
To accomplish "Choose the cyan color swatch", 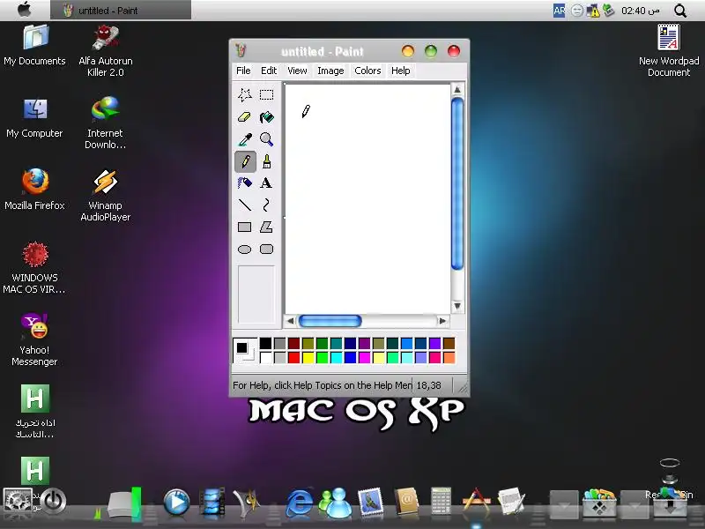I will click(336, 358).
